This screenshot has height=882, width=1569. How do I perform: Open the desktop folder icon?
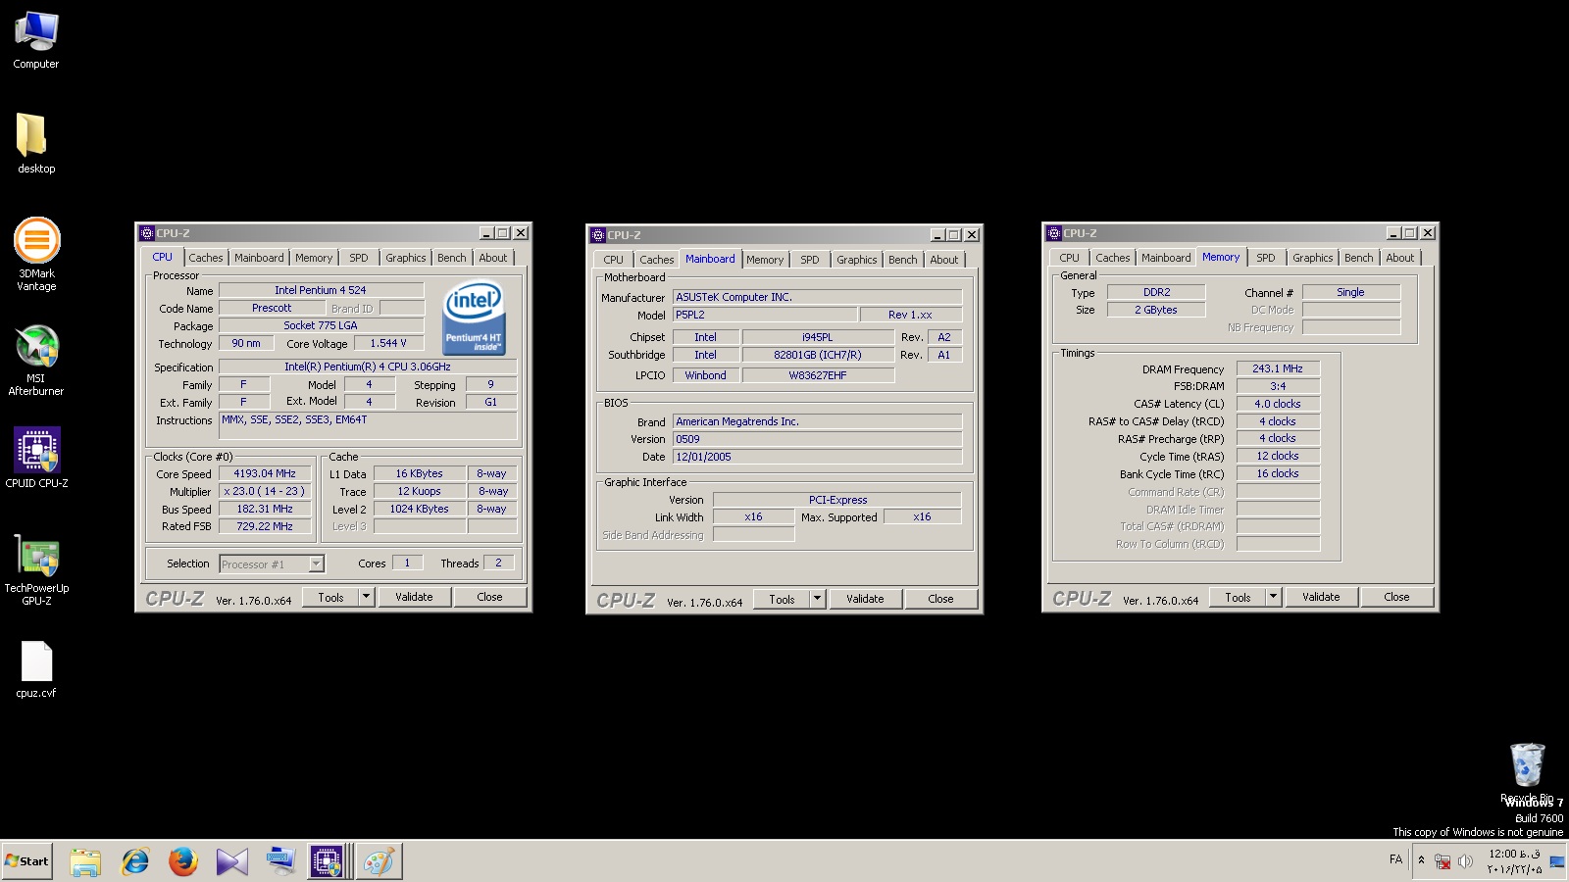point(36,143)
